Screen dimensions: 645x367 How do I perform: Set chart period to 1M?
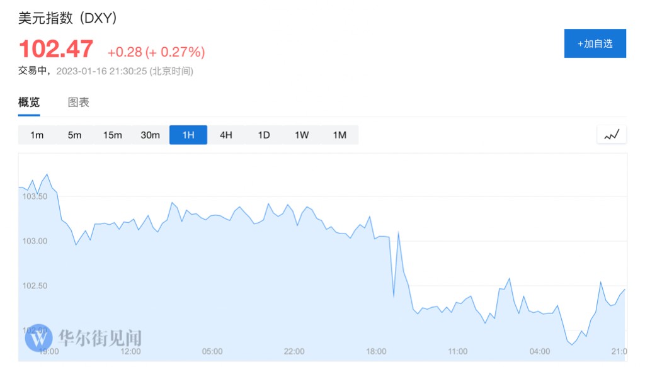340,135
